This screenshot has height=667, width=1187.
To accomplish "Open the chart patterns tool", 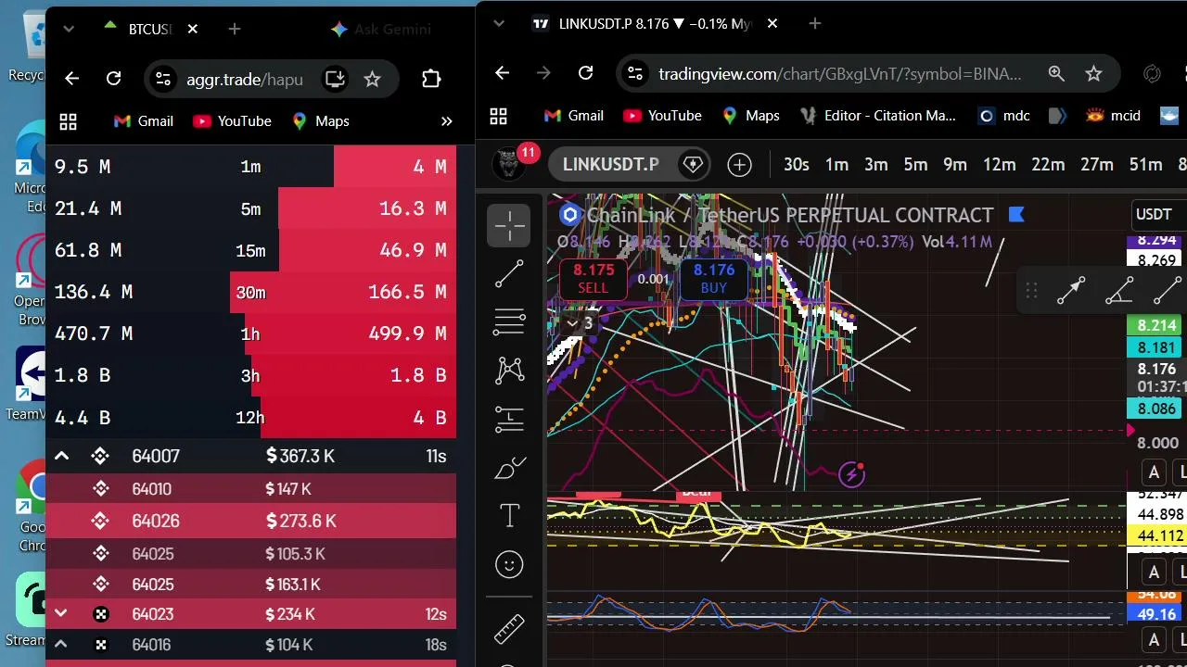I will [509, 371].
